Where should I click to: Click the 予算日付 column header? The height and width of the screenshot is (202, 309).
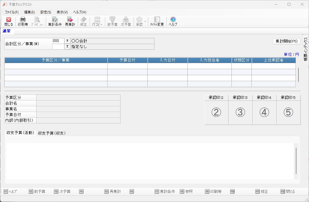(x=127, y=60)
